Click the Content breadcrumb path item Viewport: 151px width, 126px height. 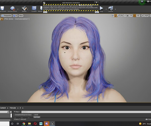[x=3, y=108]
